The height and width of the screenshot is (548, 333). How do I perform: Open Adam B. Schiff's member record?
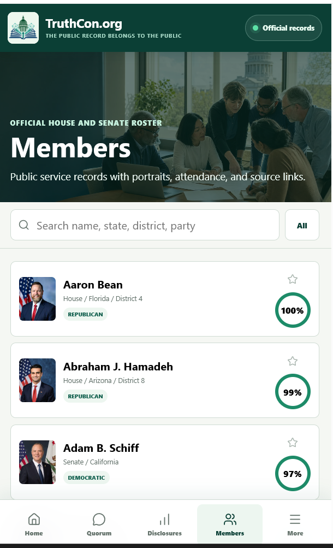pyautogui.click(x=165, y=462)
